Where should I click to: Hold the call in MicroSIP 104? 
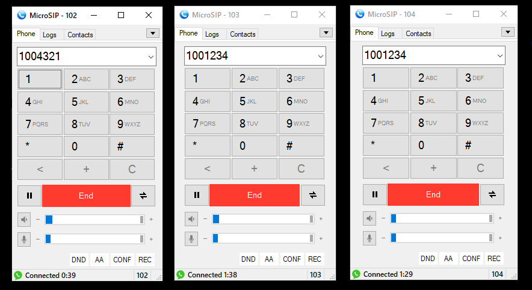[x=375, y=194]
